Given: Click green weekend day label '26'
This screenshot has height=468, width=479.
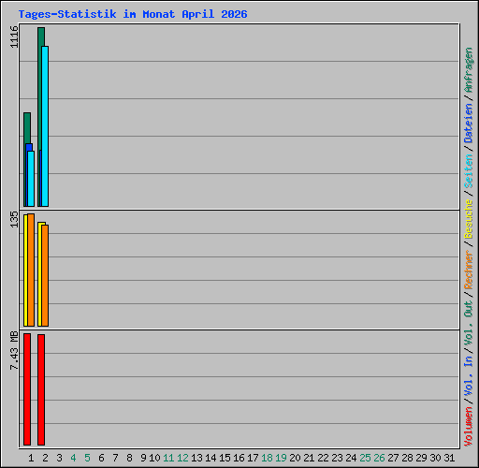Looking at the screenshot, I should click(x=379, y=458).
